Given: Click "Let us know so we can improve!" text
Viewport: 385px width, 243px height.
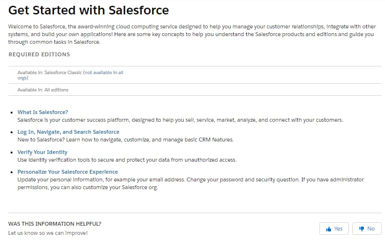Looking at the screenshot, I should point(48,233).
